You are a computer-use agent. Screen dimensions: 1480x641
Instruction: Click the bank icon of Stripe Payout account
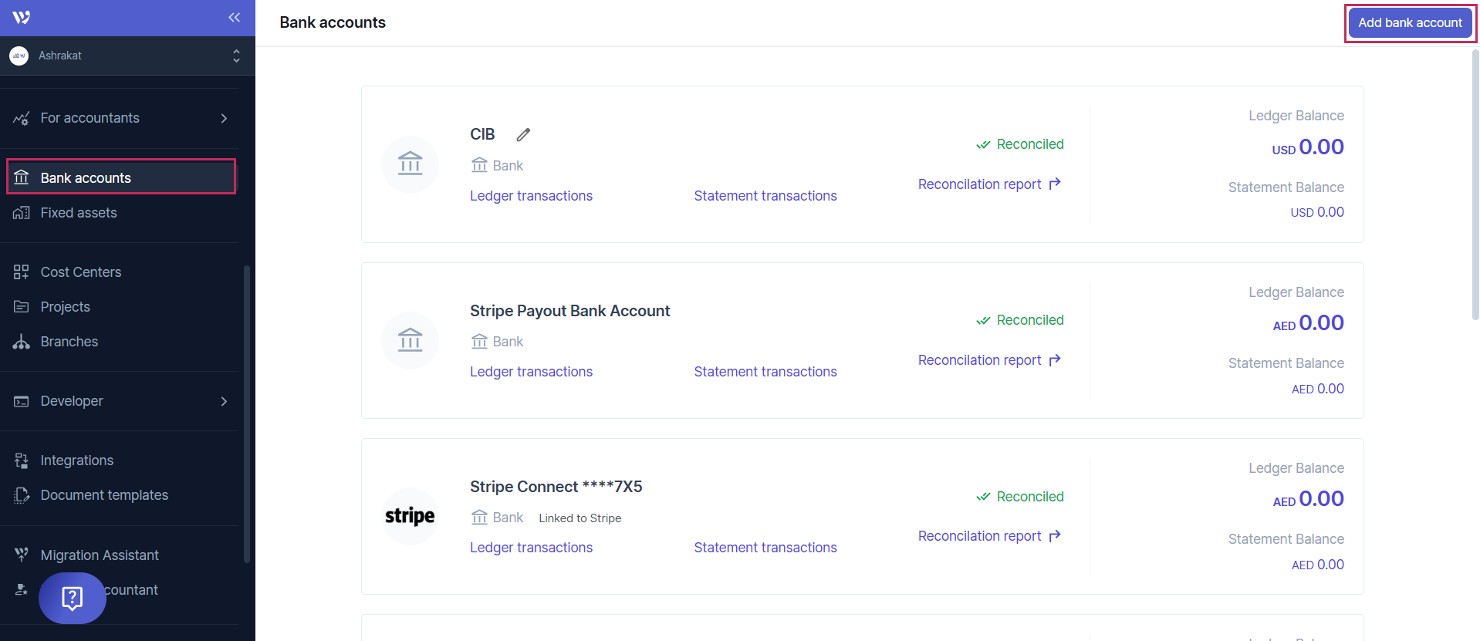coord(410,340)
